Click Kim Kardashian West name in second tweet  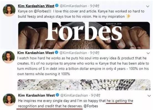tap(35, 53)
